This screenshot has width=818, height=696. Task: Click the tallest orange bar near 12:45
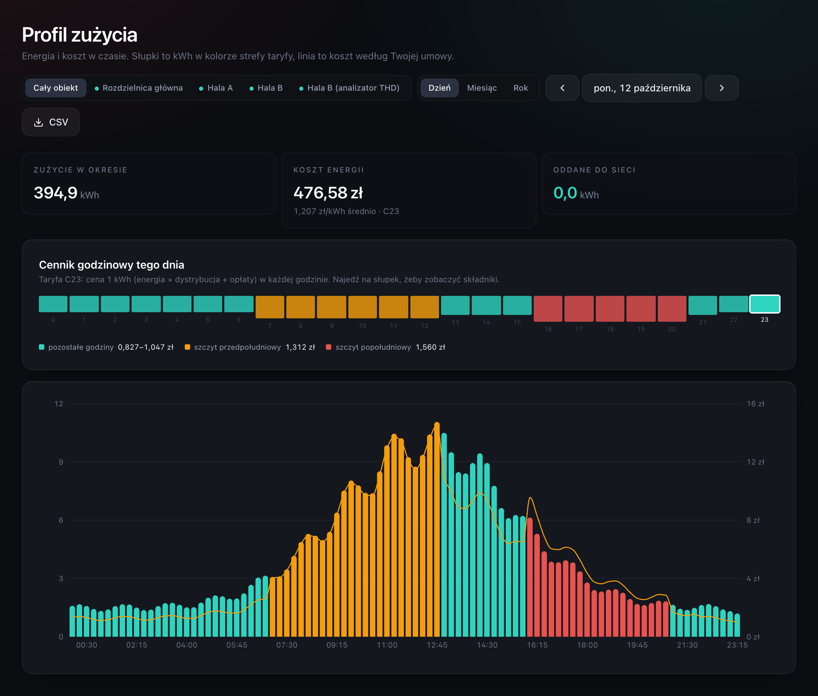pyautogui.click(x=437, y=529)
